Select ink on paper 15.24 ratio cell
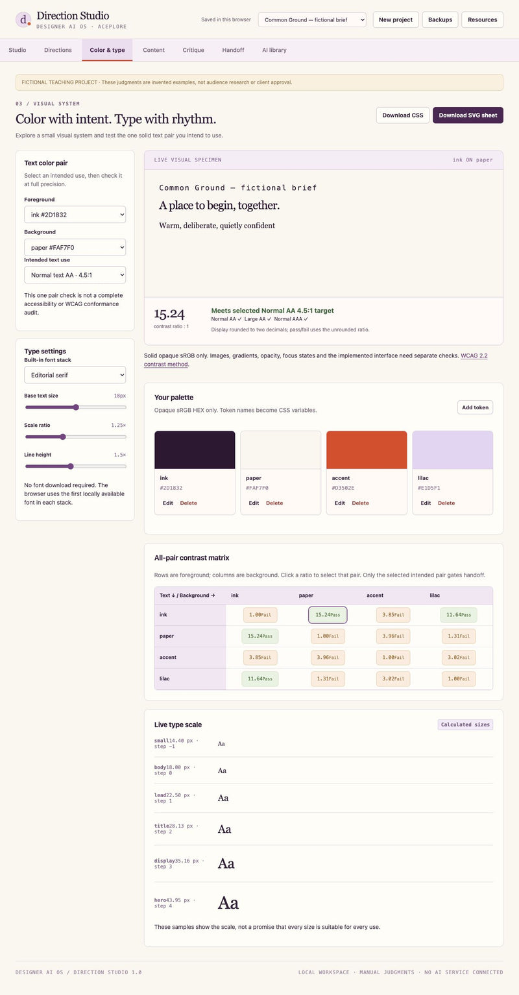519x995 pixels. [x=328, y=615]
